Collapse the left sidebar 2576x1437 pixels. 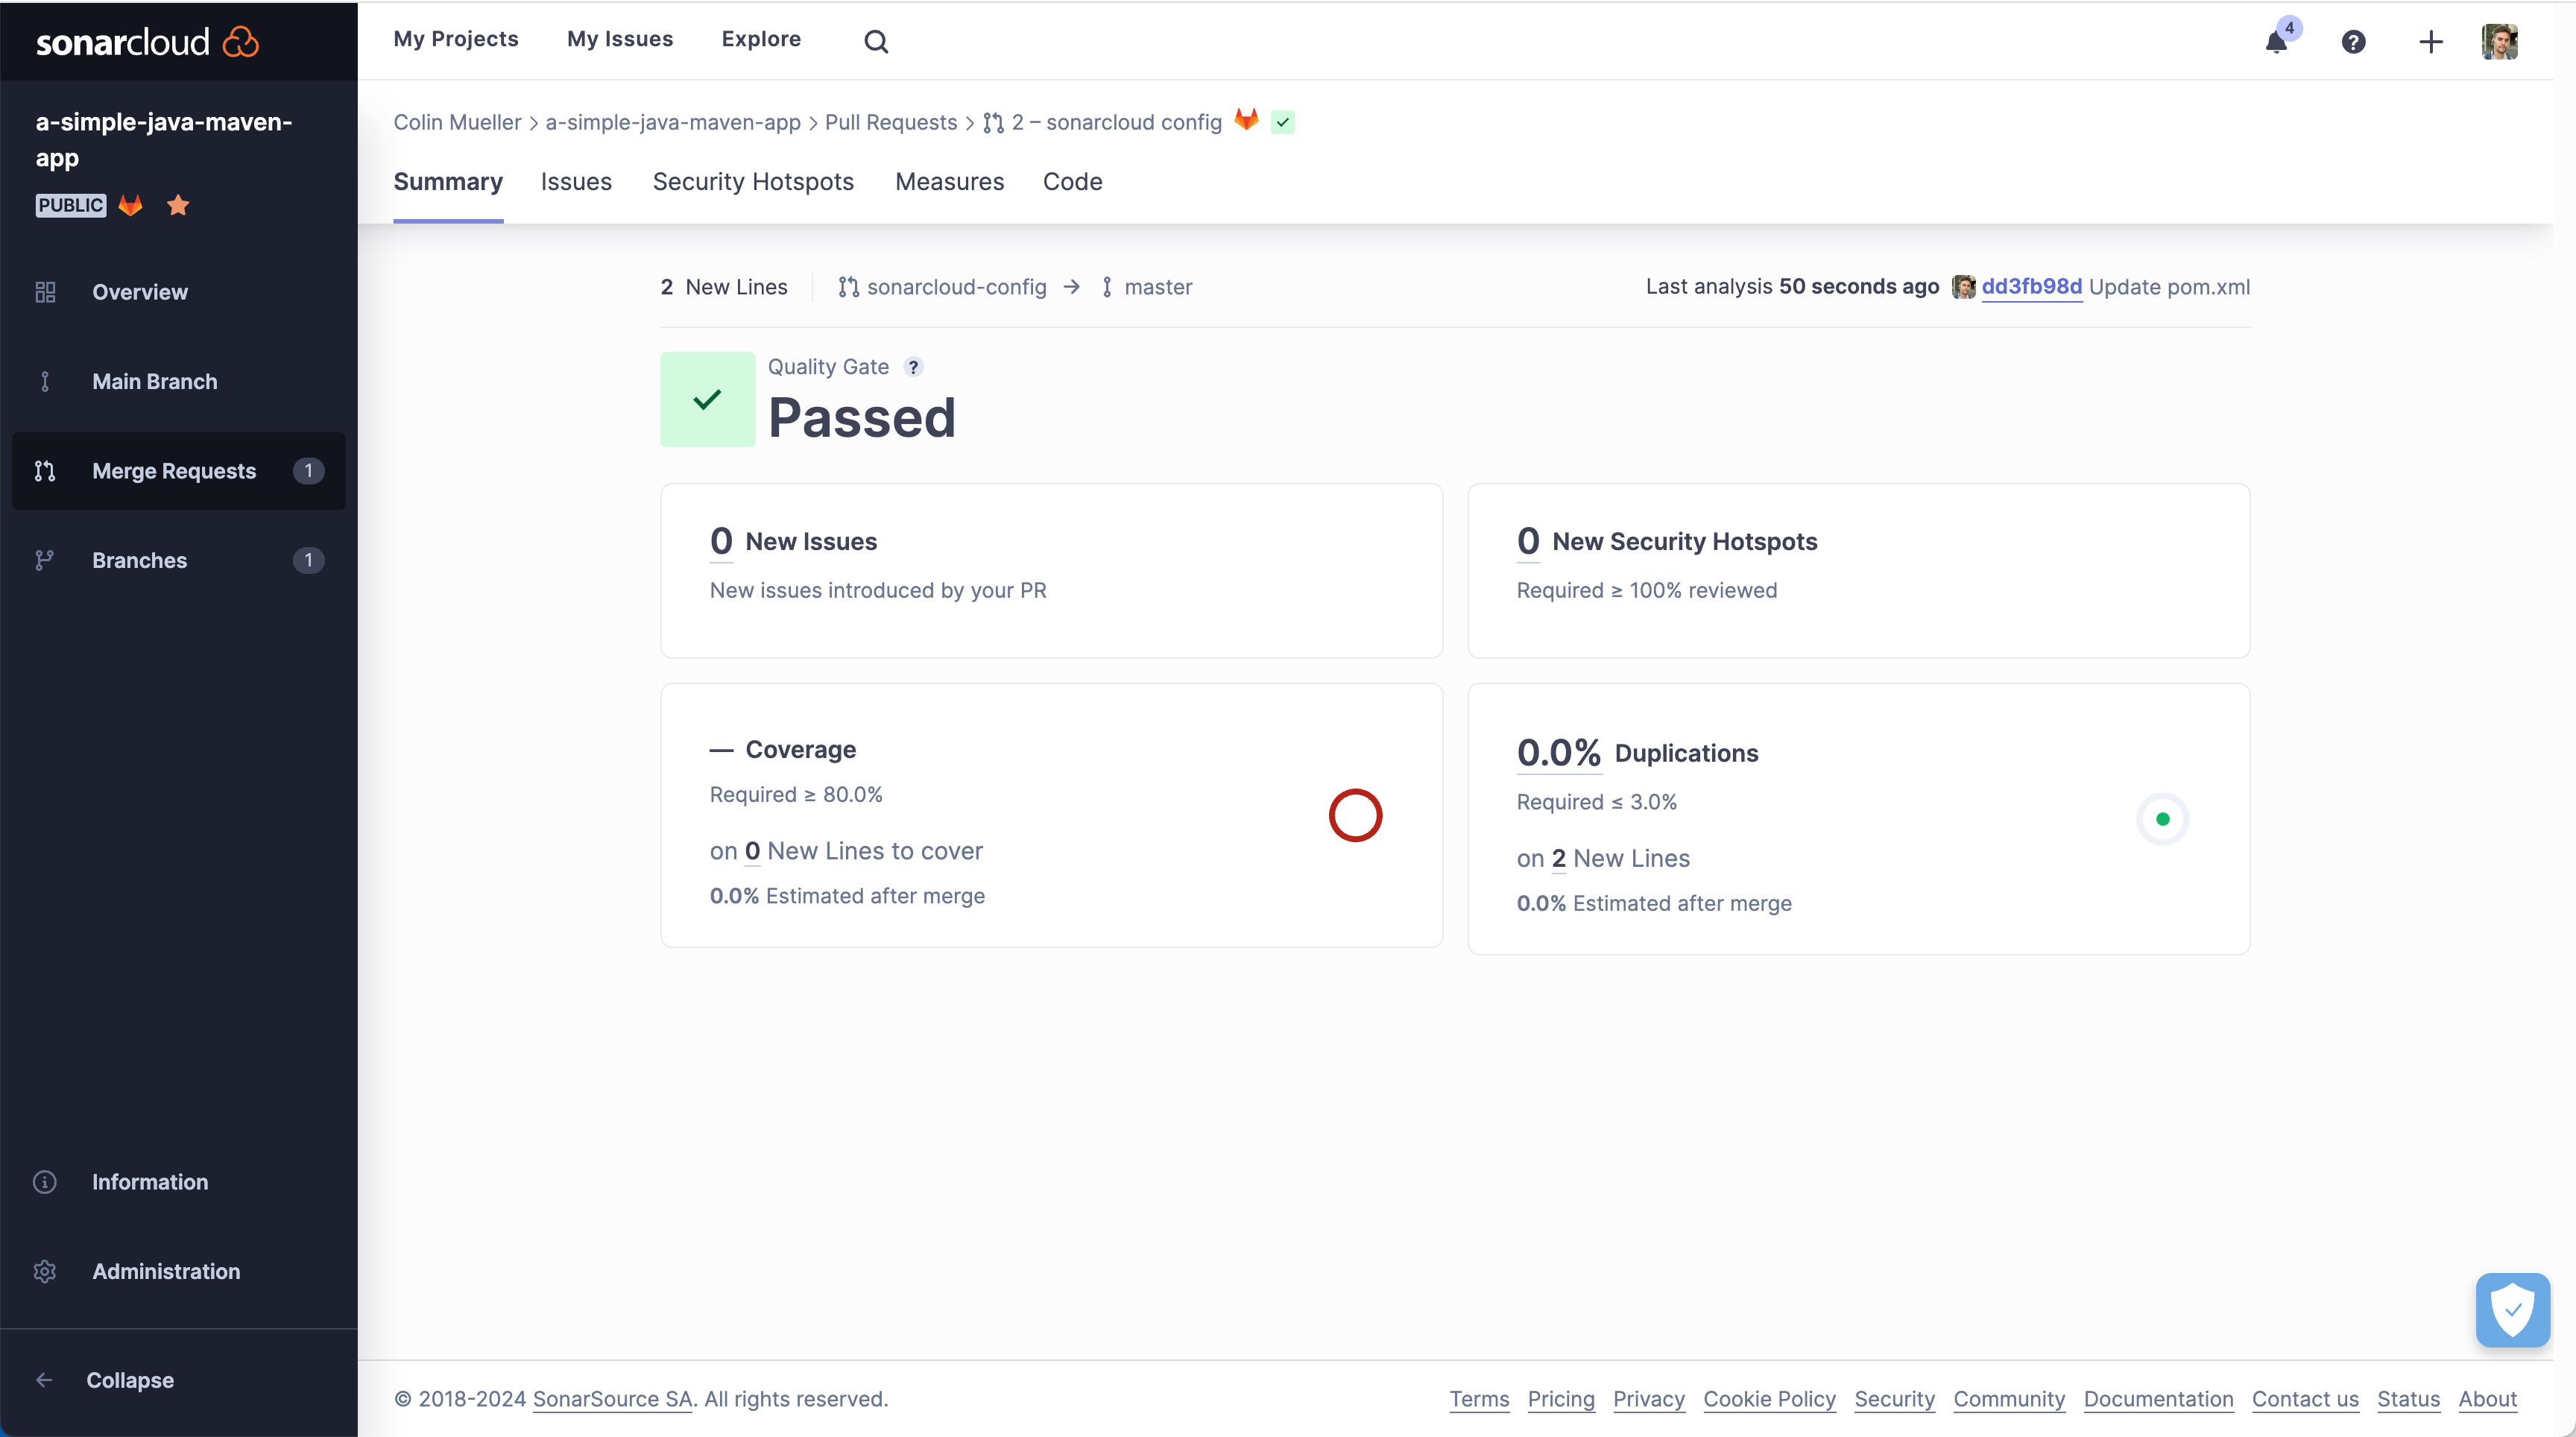tap(44, 1379)
